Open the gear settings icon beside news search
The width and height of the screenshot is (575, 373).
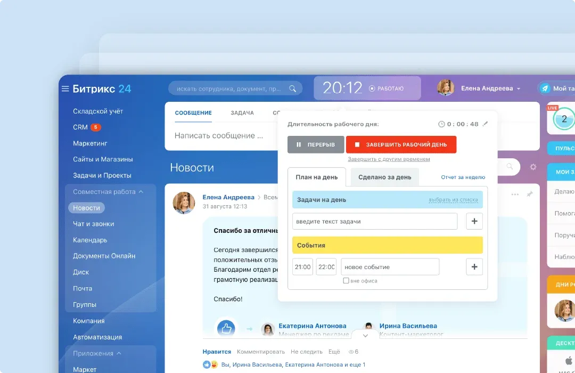(x=533, y=167)
